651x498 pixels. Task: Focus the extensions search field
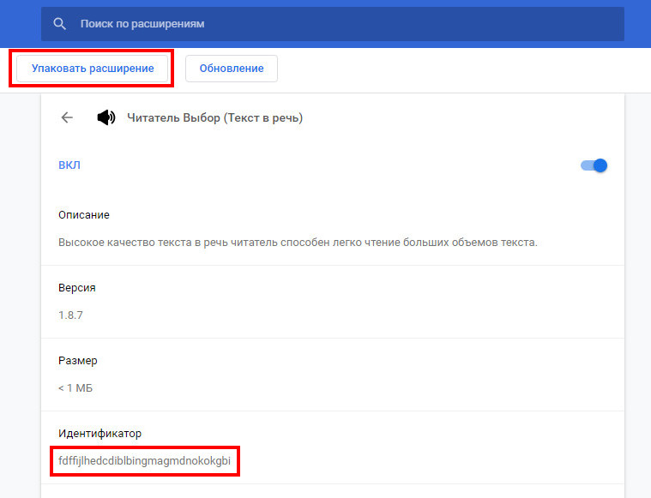pyautogui.click(x=333, y=24)
